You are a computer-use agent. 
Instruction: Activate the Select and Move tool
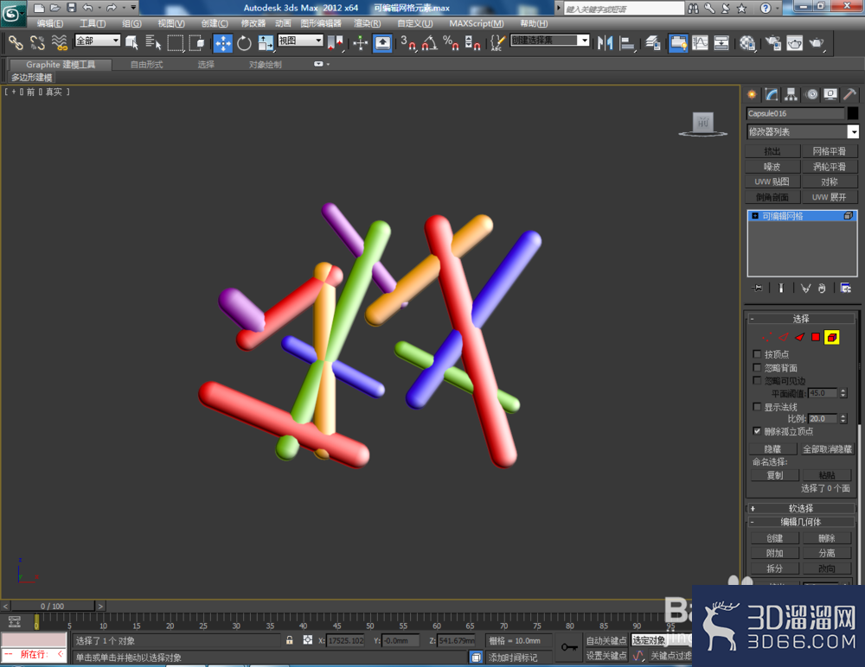pos(223,43)
